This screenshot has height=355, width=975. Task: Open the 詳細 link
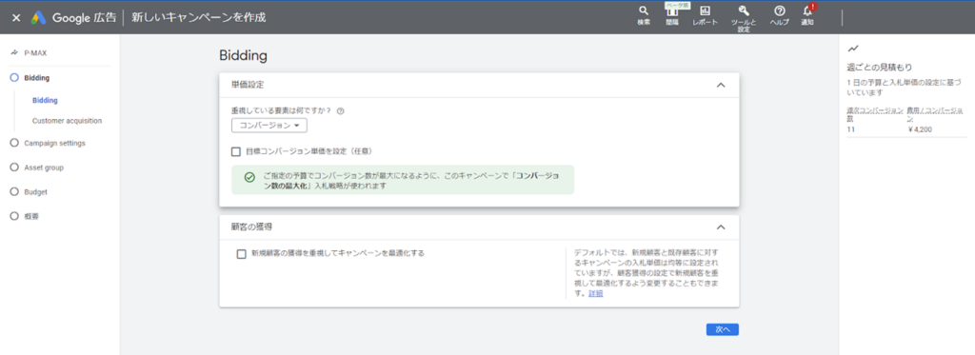click(596, 293)
